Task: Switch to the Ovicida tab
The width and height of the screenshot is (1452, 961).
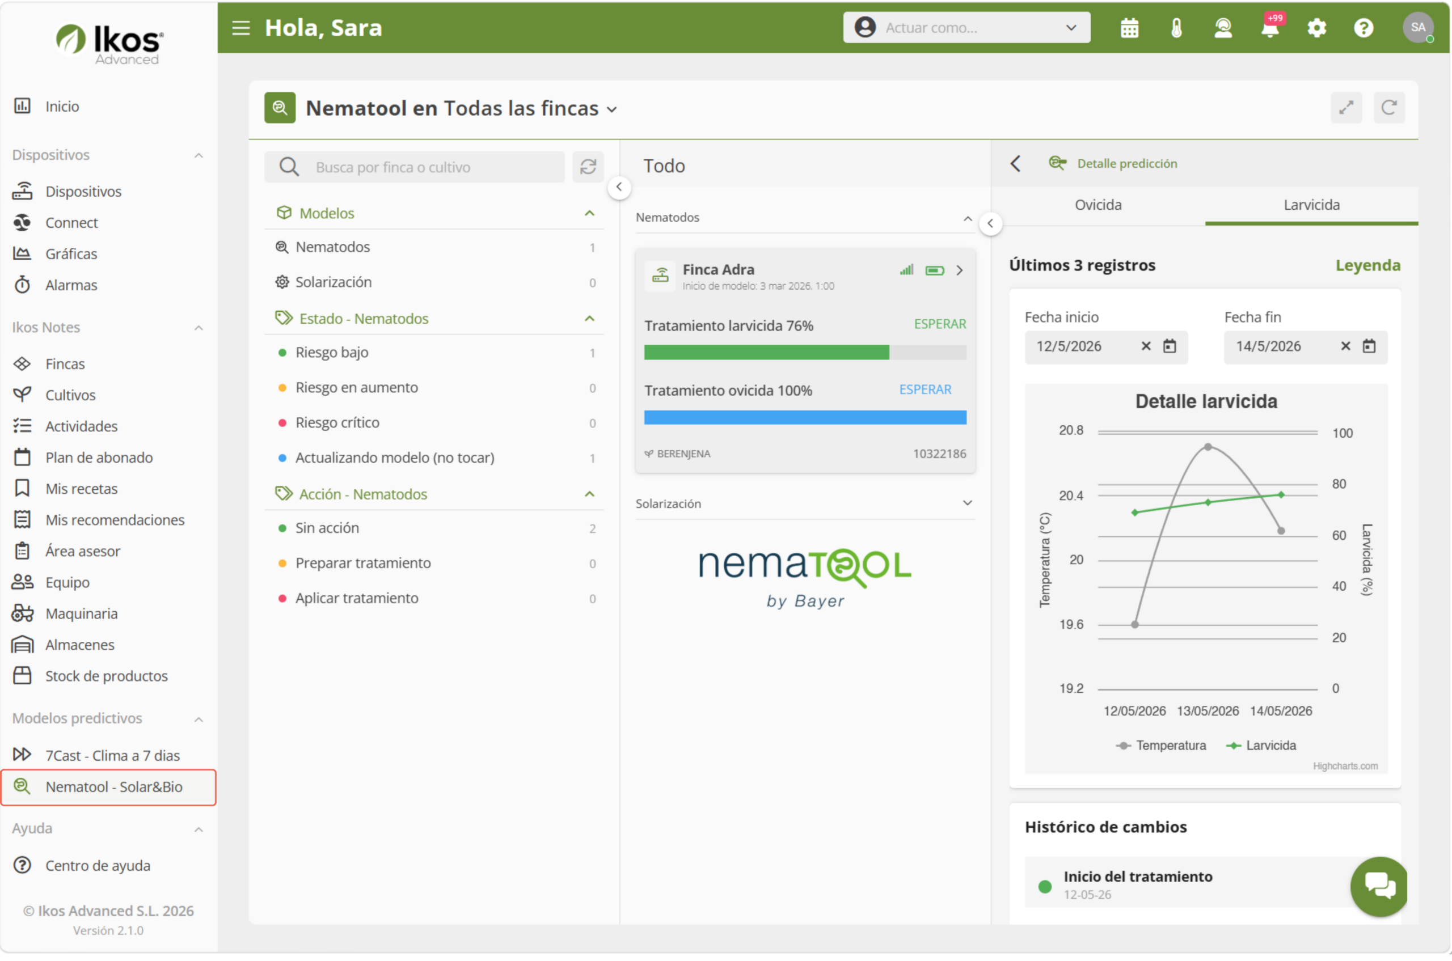Action: pyautogui.click(x=1098, y=205)
